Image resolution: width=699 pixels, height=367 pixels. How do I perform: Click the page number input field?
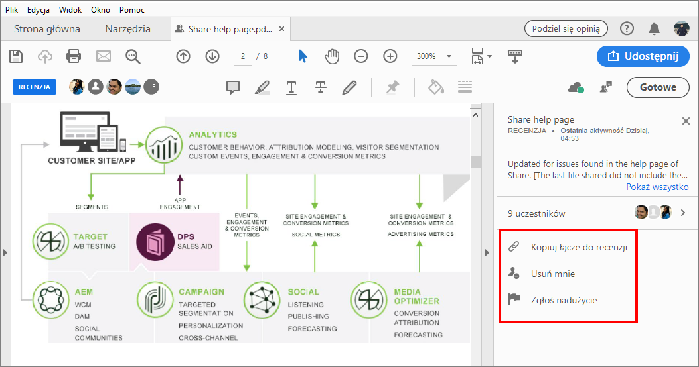243,56
